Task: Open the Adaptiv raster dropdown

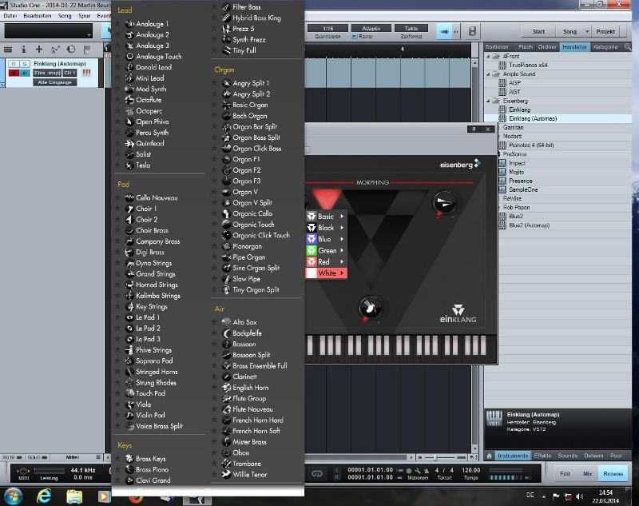Action: [x=371, y=28]
